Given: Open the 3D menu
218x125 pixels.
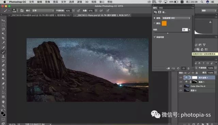Looking at the screenshot, I should (x=87, y=2).
